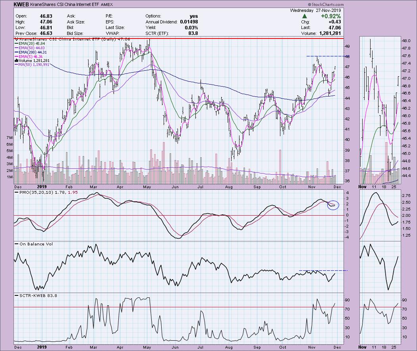Click the VWAP label
The image size is (417, 351).
pyautogui.click(x=112, y=33)
